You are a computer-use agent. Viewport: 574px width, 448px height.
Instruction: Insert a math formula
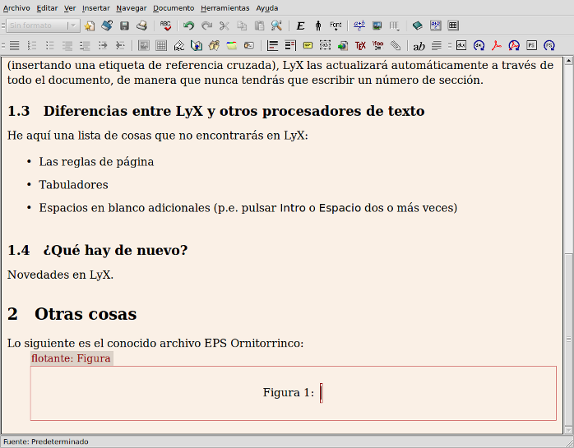(x=359, y=25)
